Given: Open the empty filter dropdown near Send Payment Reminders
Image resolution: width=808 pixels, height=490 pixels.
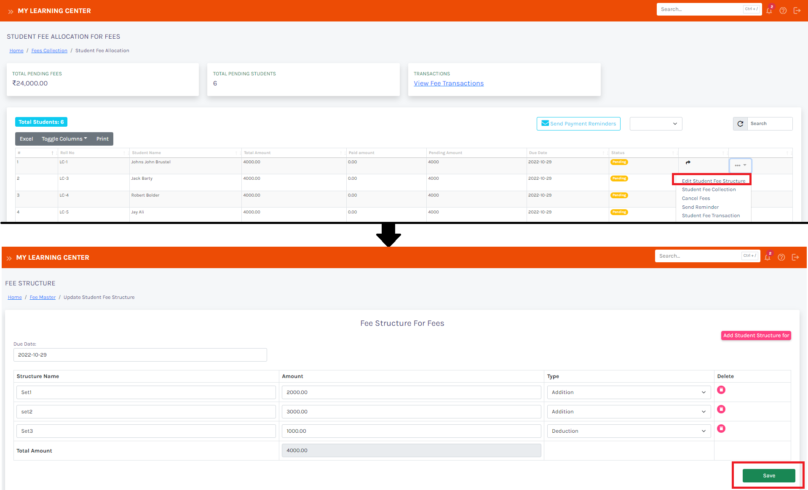Looking at the screenshot, I should pyautogui.click(x=655, y=124).
